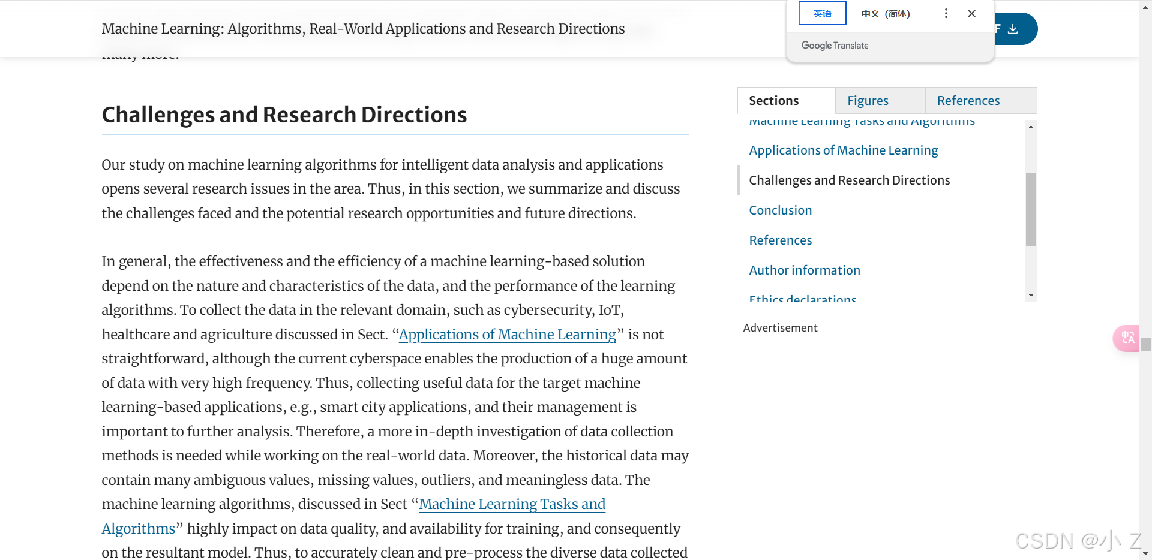Select the 英语 language tab in translate popup
The image size is (1152, 560).
[823, 13]
